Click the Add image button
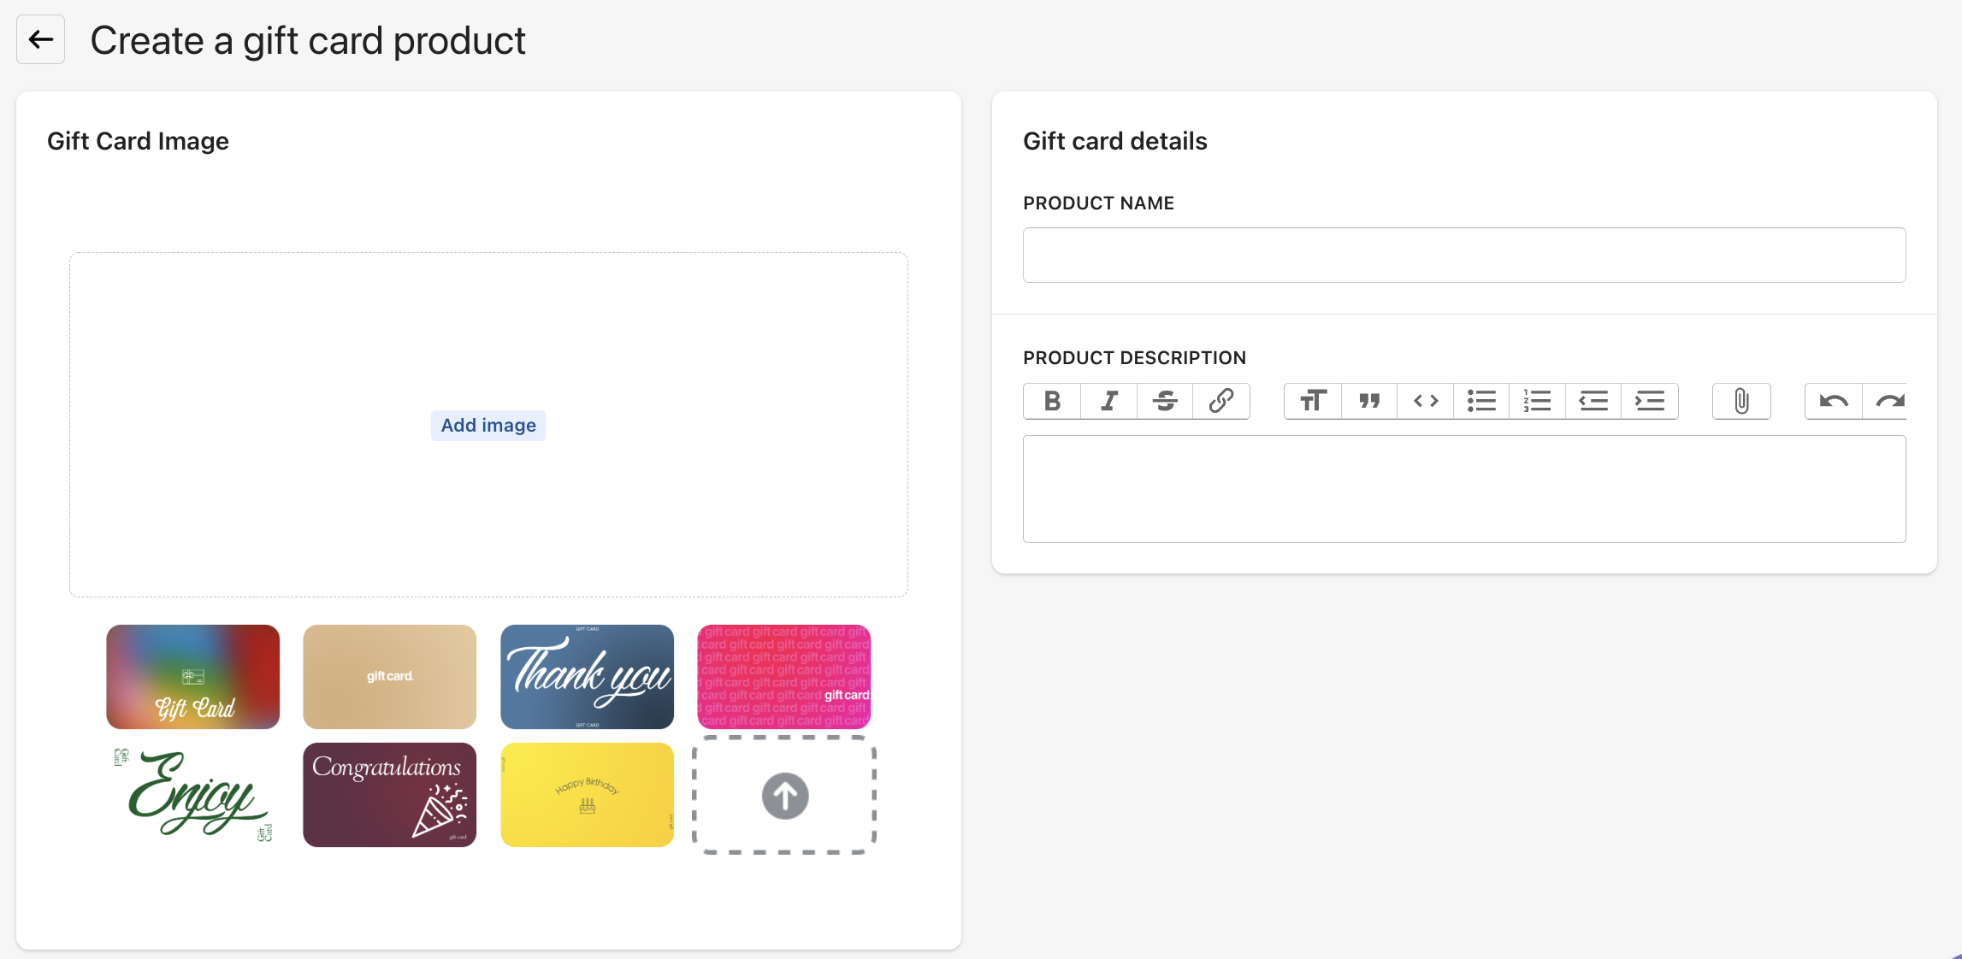Image resolution: width=1962 pixels, height=959 pixels. pos(488,425)
